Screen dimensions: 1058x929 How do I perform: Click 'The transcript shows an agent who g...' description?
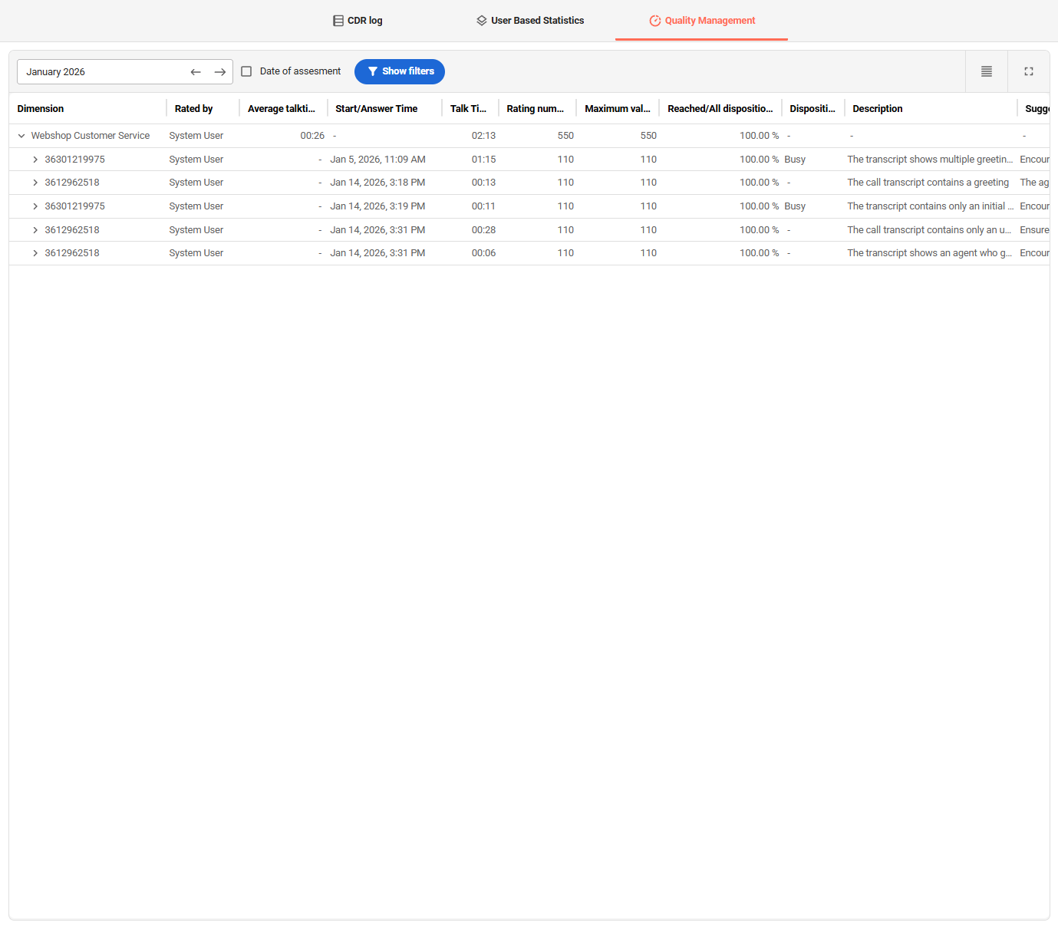(x=930, y=253)
